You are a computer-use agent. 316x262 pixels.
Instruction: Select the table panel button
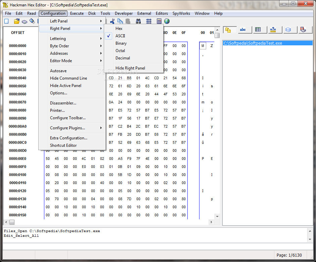260,30
